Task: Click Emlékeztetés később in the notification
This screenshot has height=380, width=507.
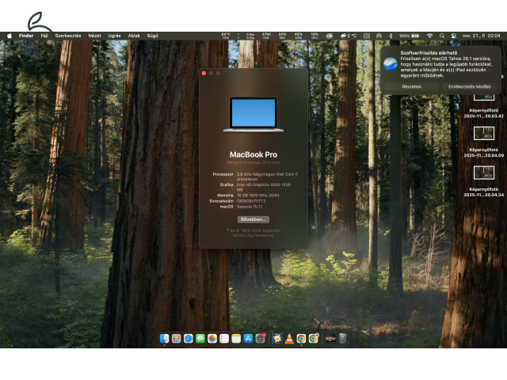Action: [470, 86]
